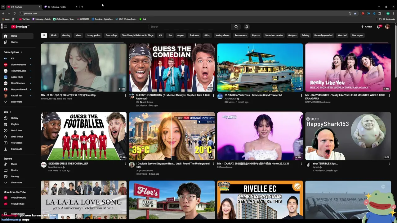This screenshot has width=397, height=223.
Task: Select the Gaming filter chip
Action: point(66,35)
